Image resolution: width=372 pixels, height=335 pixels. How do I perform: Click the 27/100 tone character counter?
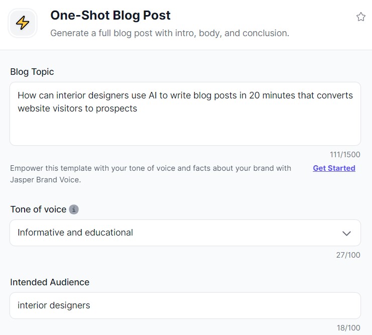pos(348,255)
